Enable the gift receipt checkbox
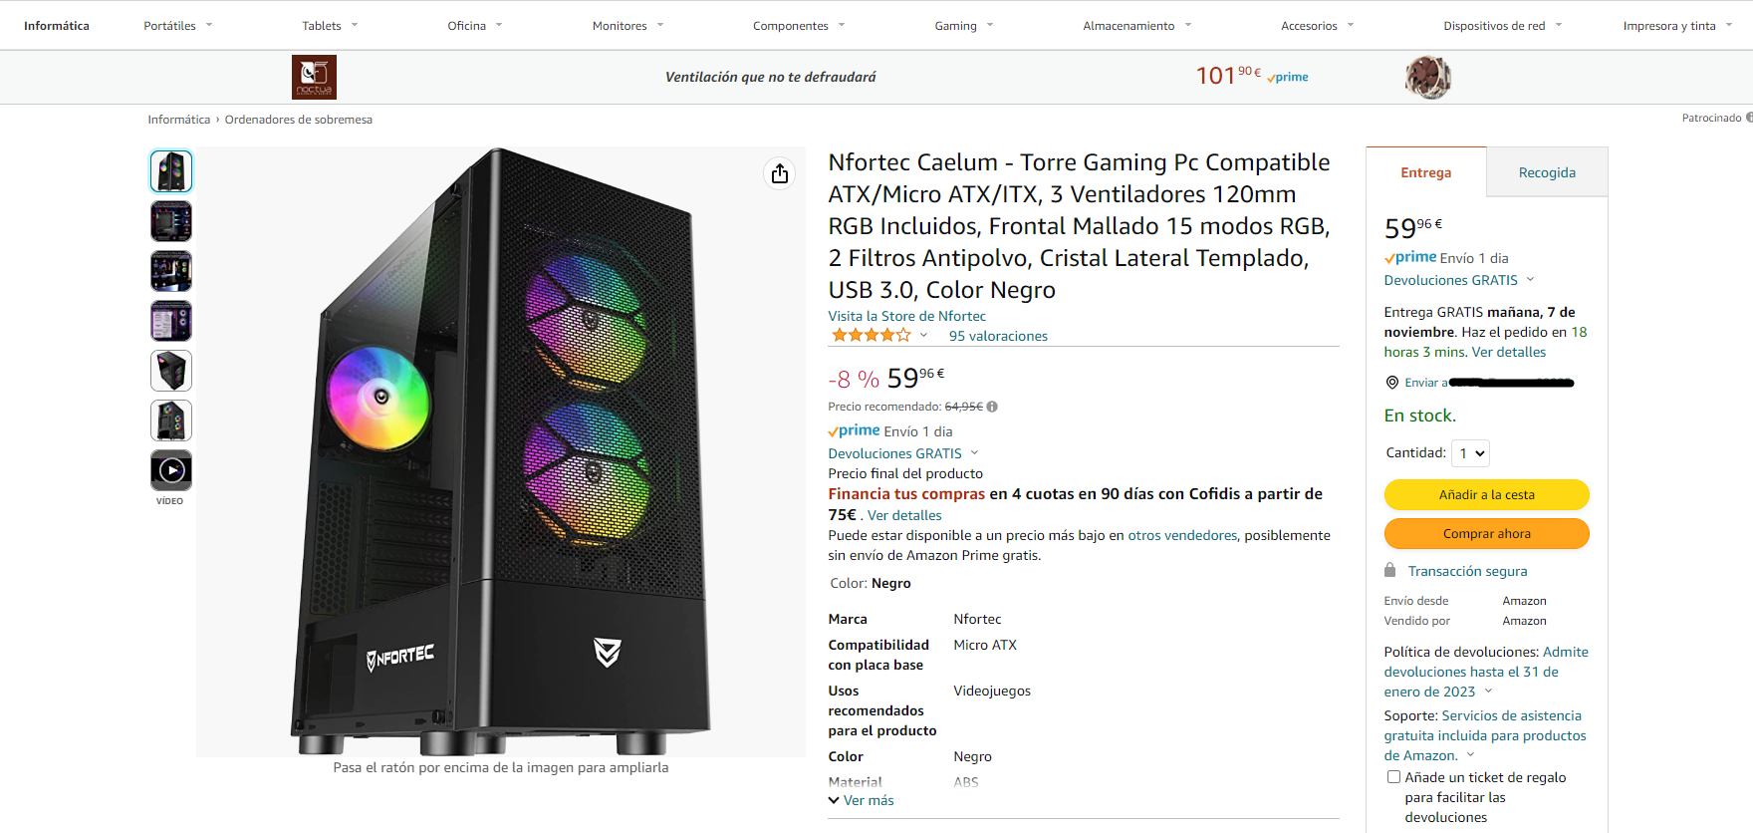Viewport: 1753px width, 833px height. pyautogui.click(x=1393, y=777)
